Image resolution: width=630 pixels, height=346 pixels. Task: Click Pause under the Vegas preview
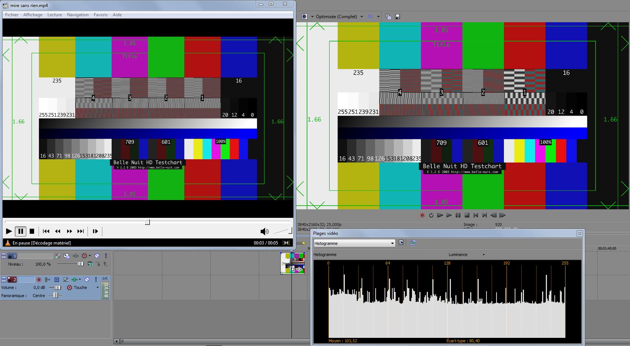[x=458, y=215]
